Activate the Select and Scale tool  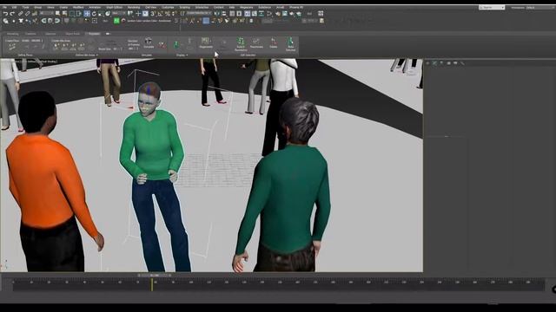(101, 14)
